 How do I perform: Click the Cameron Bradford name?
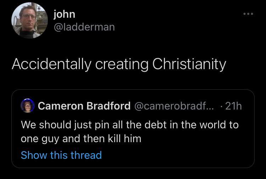coord(84,106)
